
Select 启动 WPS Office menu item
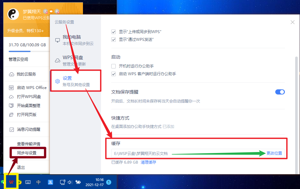pyautogui.click(x=32, y=88)
